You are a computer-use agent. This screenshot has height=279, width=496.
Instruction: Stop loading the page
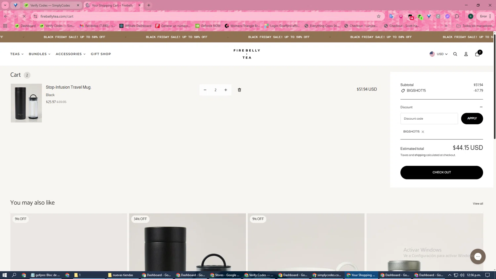(24, 16)
